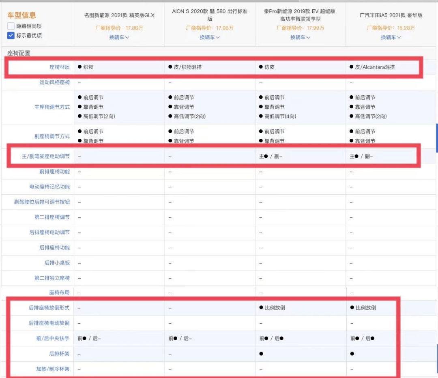Click 秦Pro新能源 2019款 EV title
This screenshot has width=438, height=378.
click(x=300, y=15)
